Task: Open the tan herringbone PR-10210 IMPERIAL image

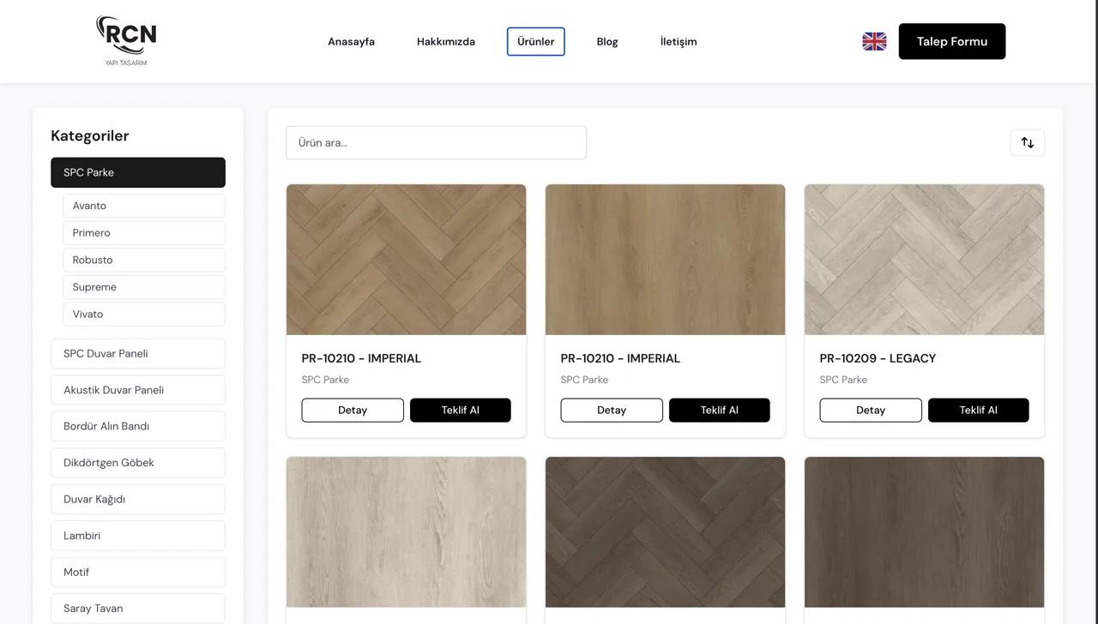Action: pyautogui.click(x=407, y=260)
